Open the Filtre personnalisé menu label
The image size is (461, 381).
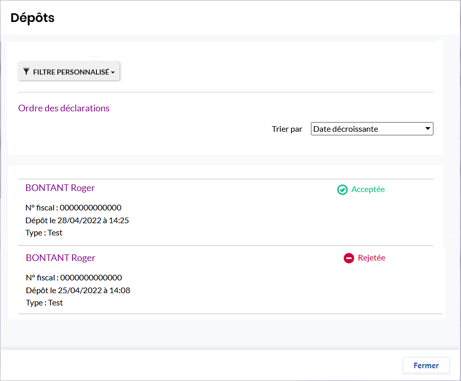(71, 73)
